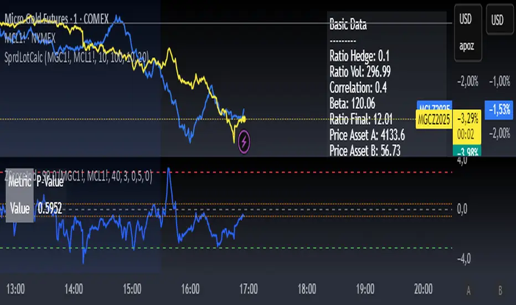The image size is (516, 305).
Task: Click the 20:00 time axis label
Action: pos(423,289)
